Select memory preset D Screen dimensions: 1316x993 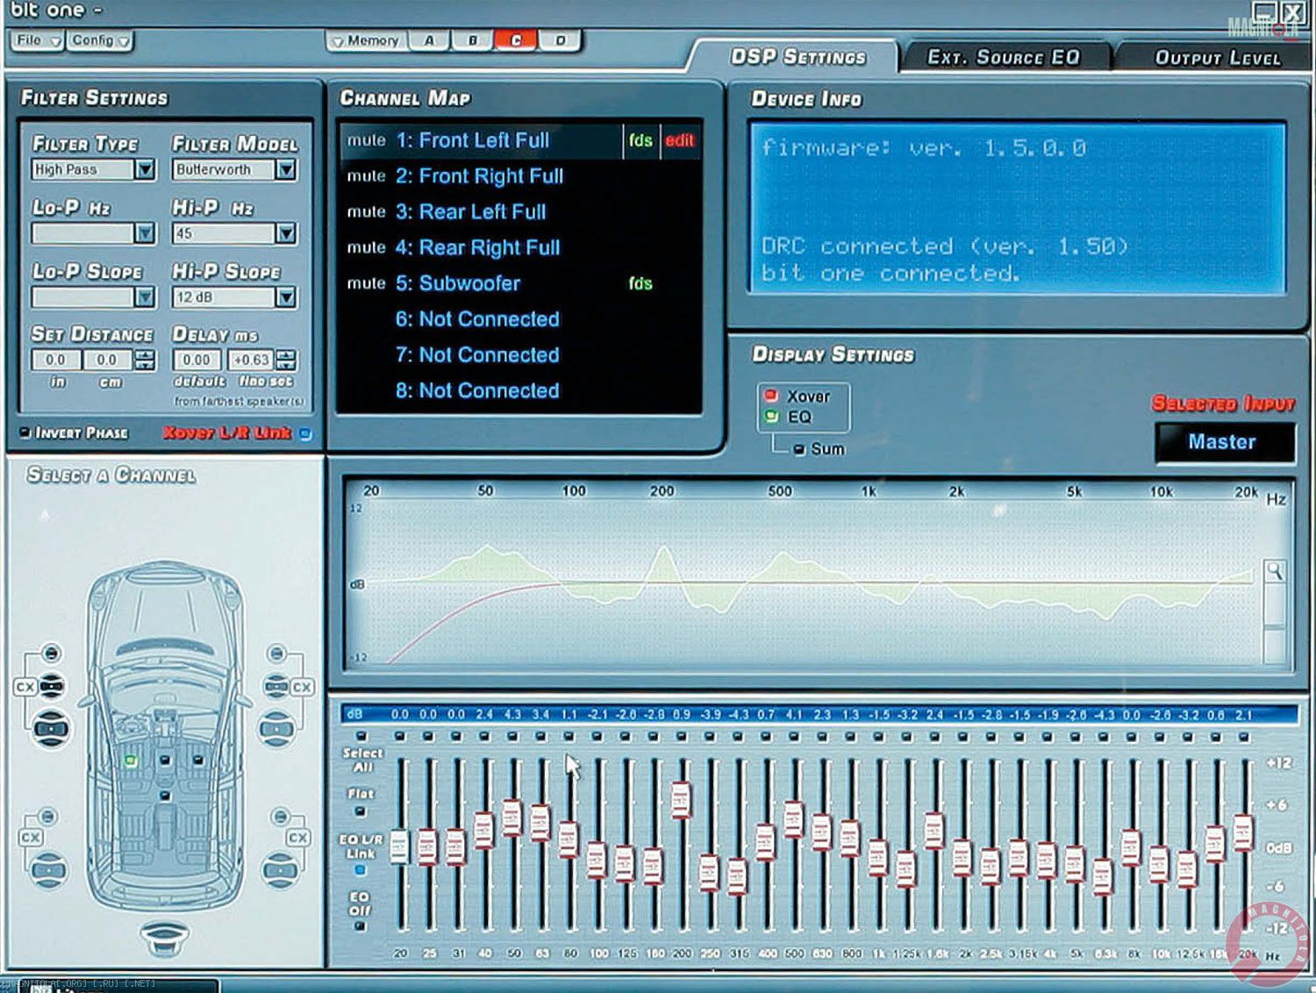click(x=560, y=40)
